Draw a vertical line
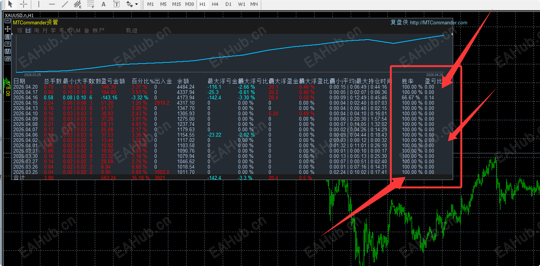The width and height of the screenshot is (540, 266). click(39, 4)
